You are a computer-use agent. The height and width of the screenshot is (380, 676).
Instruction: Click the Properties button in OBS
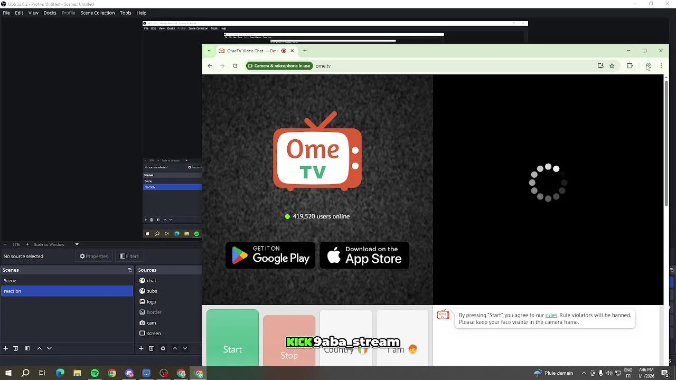point(94,256)
